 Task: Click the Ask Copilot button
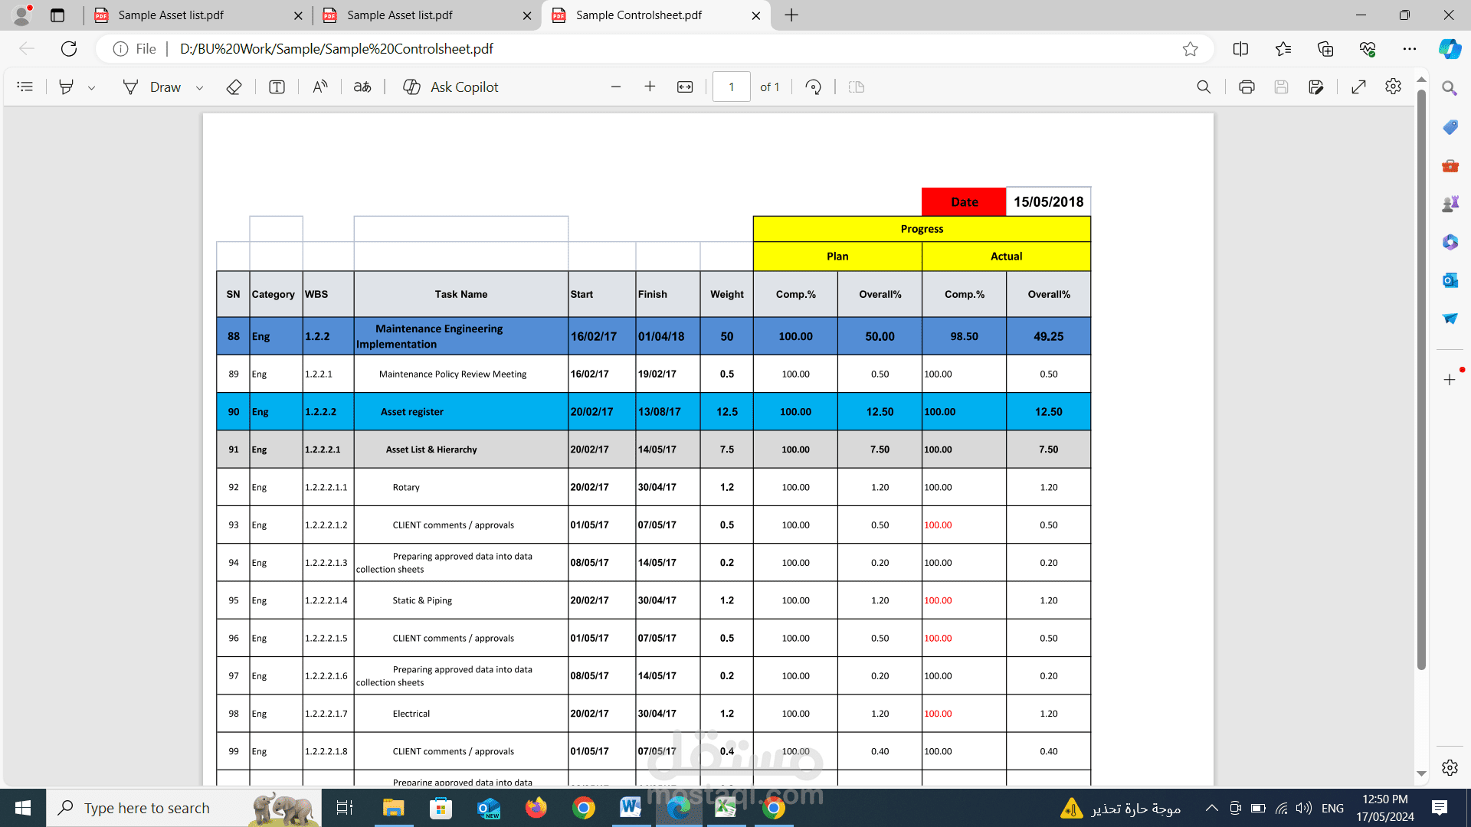(451, 87)
